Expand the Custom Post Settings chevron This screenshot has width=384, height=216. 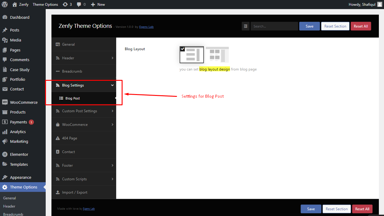(112, 111)
